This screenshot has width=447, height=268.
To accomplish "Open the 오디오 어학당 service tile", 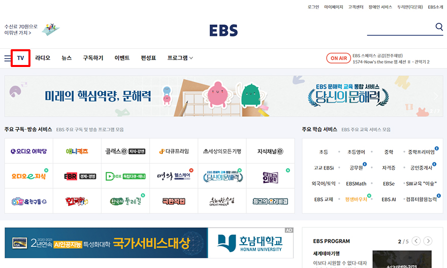I will 29,151.
